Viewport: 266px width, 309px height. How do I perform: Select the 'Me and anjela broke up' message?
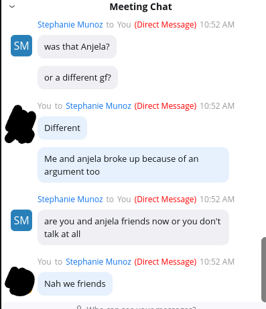pos(133,165)
